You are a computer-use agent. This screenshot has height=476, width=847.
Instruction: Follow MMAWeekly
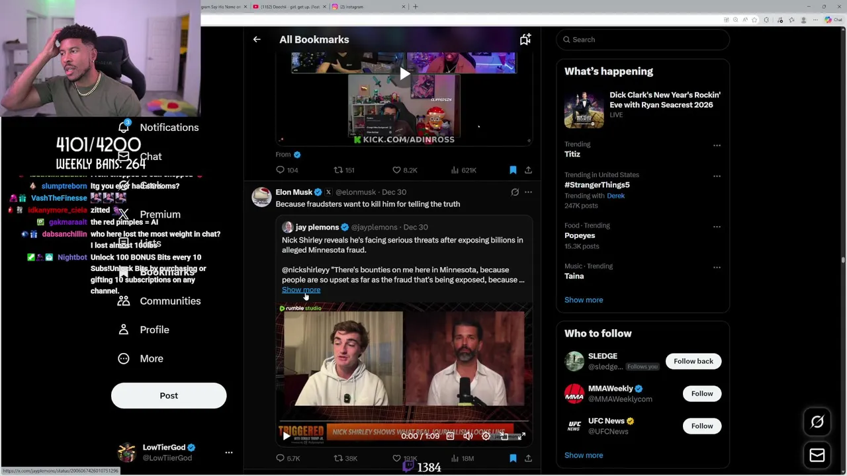(702, 393)
